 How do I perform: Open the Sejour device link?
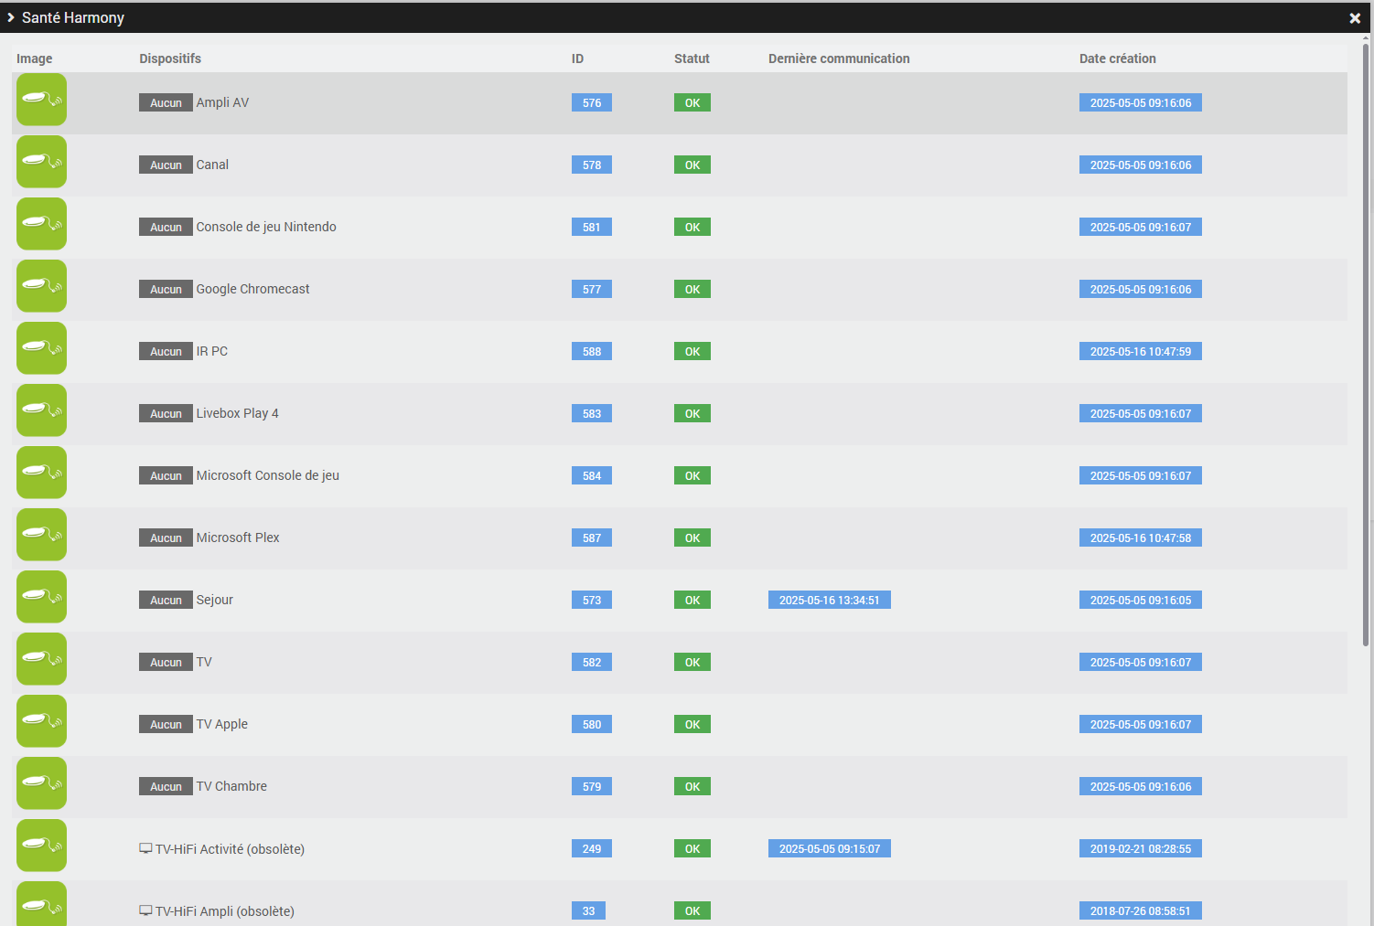click(214, 600)
